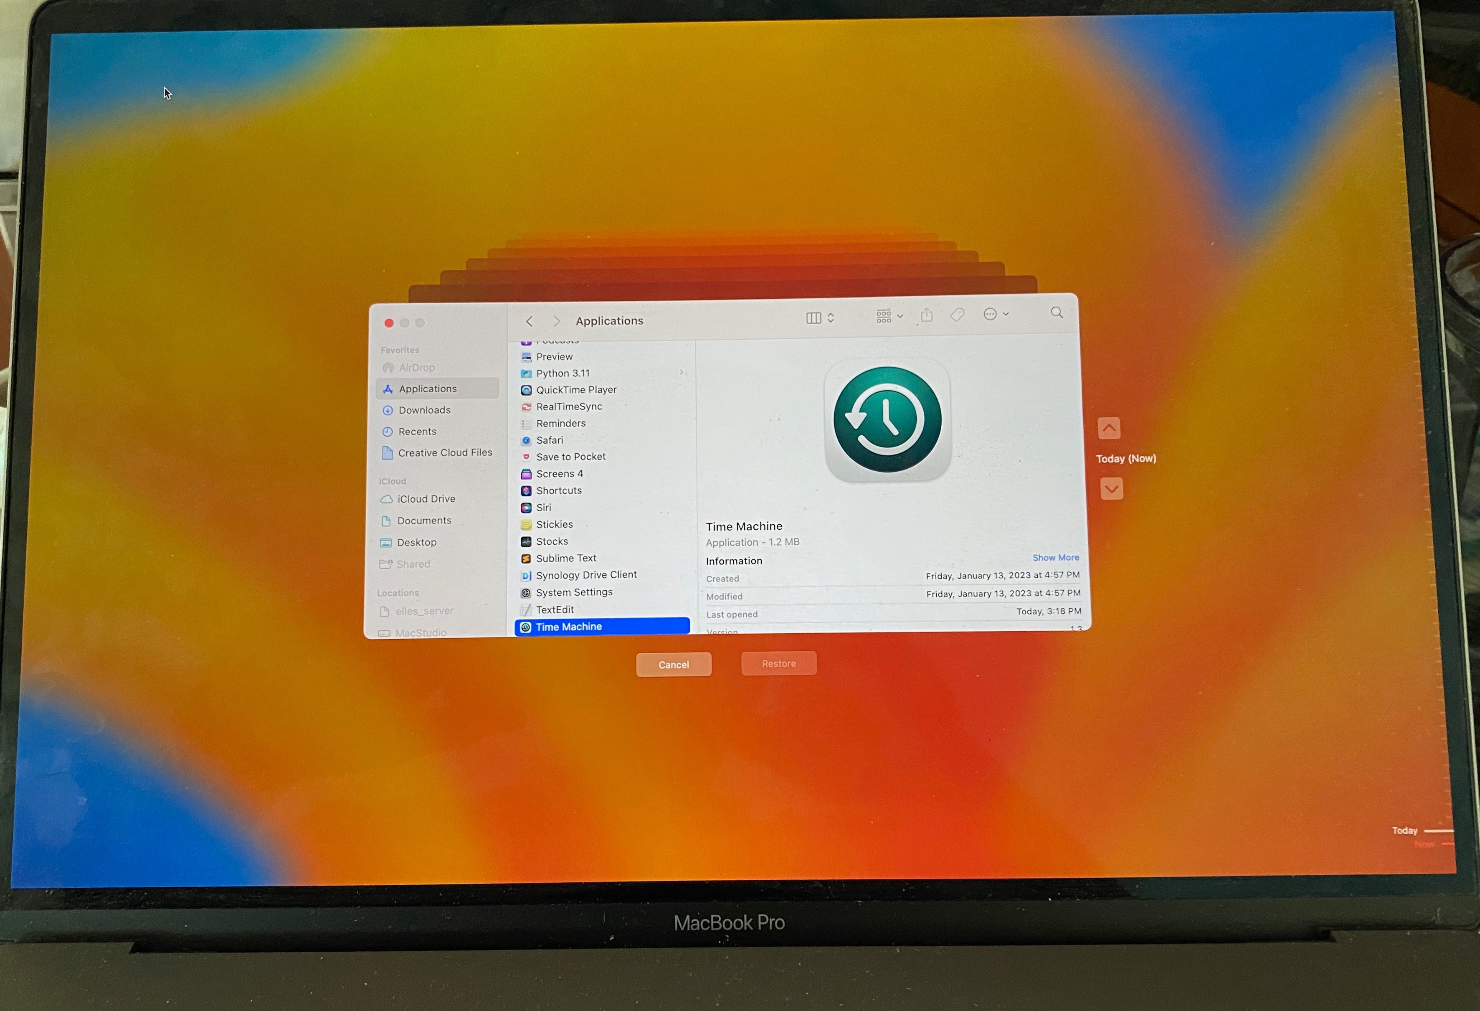This screenshot has width=1480, height=1011.
Task: Click the Show More link
Action: pos(1055,557)
